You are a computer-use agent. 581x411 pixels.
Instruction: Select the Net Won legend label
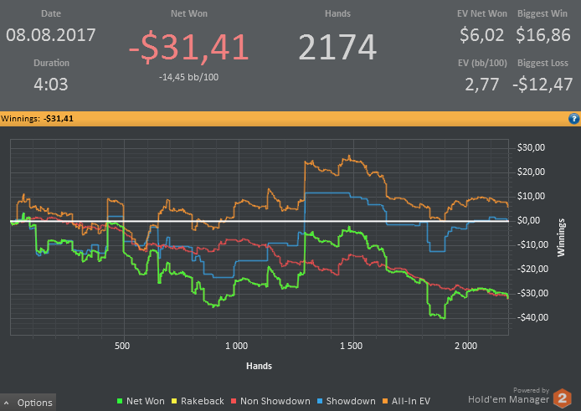146,401
